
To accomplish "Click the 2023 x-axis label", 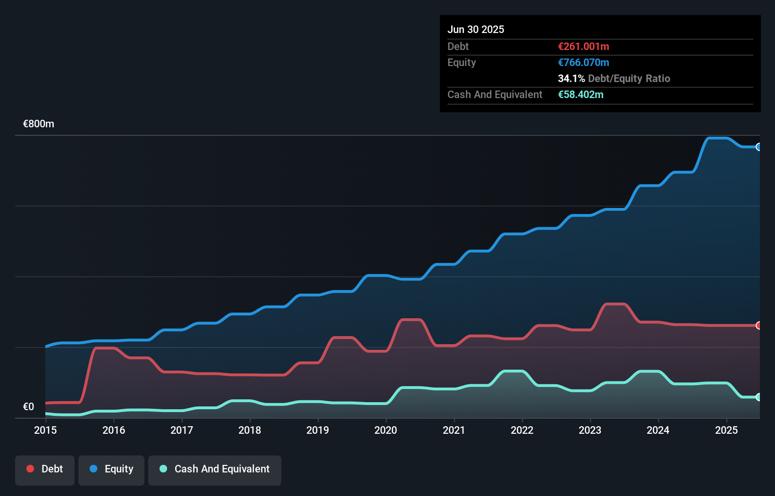I will click(x=590, y=430).
